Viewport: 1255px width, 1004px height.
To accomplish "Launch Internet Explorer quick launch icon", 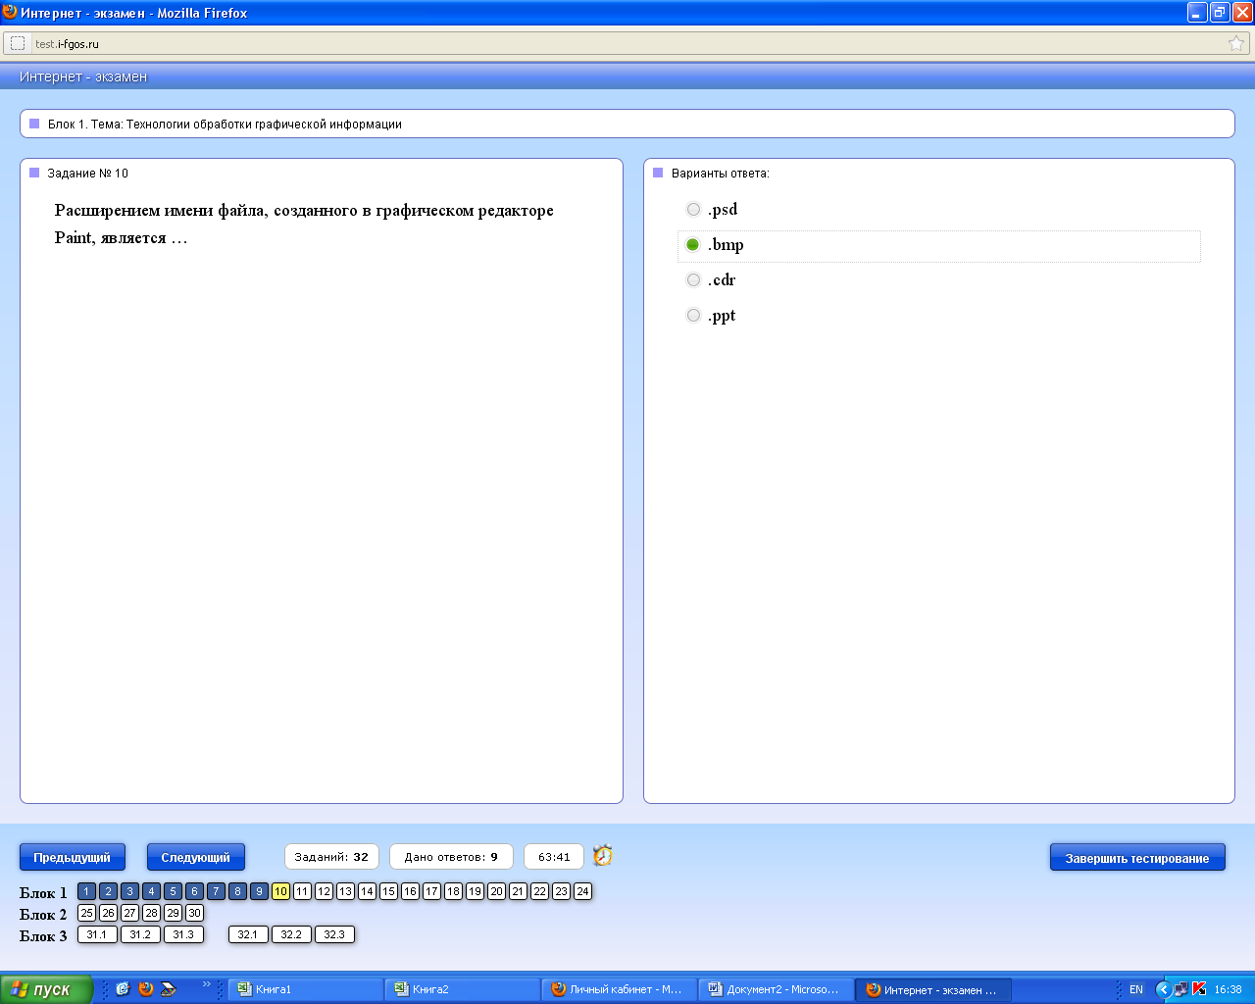I will point(123,988).
